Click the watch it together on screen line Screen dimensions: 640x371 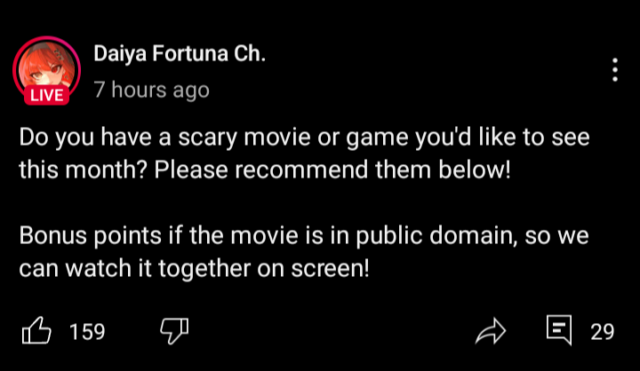195,269
